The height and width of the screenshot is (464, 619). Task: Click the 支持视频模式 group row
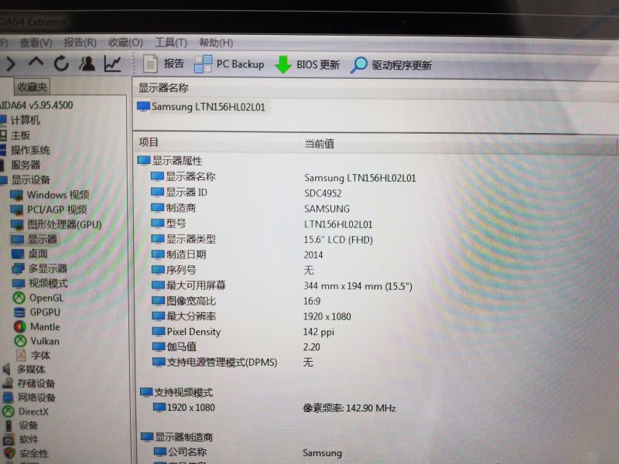click(176, 392)
